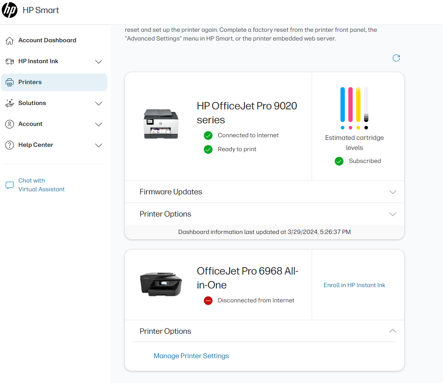
Task: Click the Enroll in HP Instant Ink link
Action: (x=354, y=285)
